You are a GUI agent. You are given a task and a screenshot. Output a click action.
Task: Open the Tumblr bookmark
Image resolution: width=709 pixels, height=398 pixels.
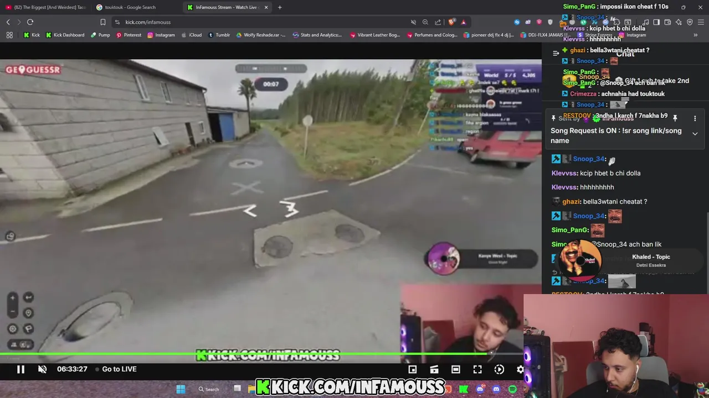coord(219,35)
